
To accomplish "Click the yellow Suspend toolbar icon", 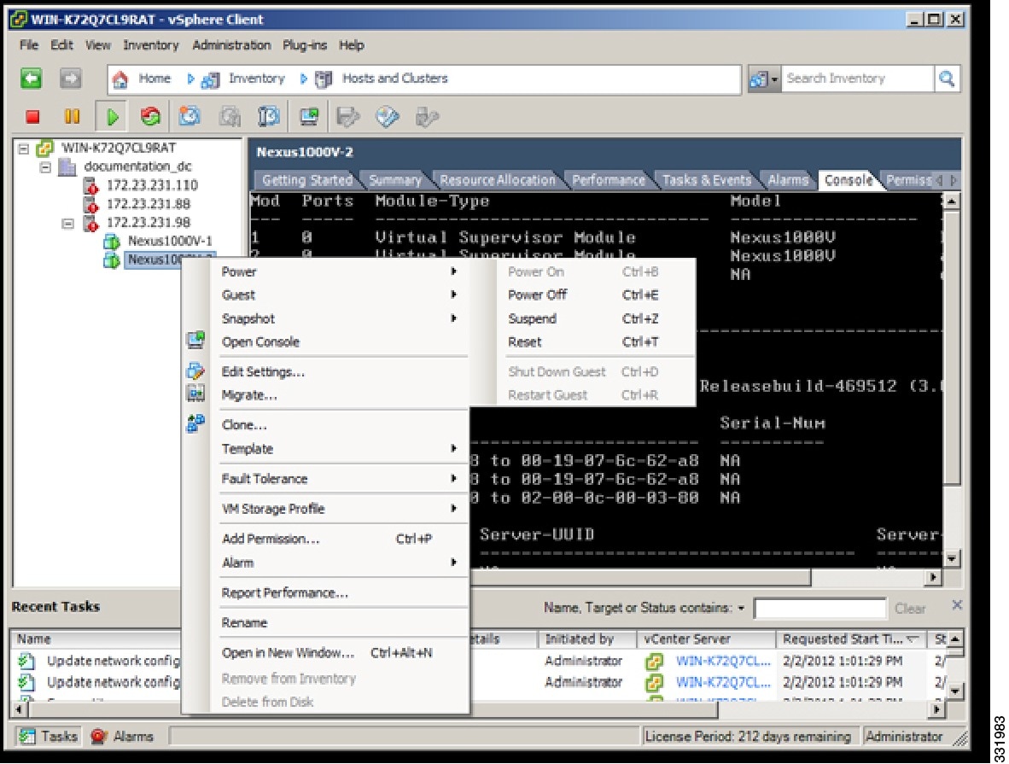I will point(72,116).
